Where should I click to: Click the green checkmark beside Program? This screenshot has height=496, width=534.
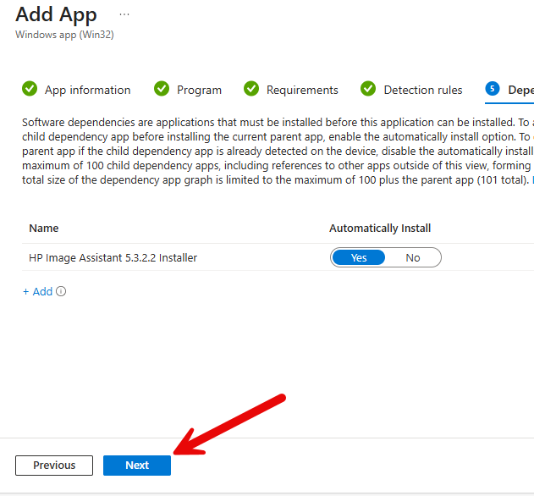(162, 89)
